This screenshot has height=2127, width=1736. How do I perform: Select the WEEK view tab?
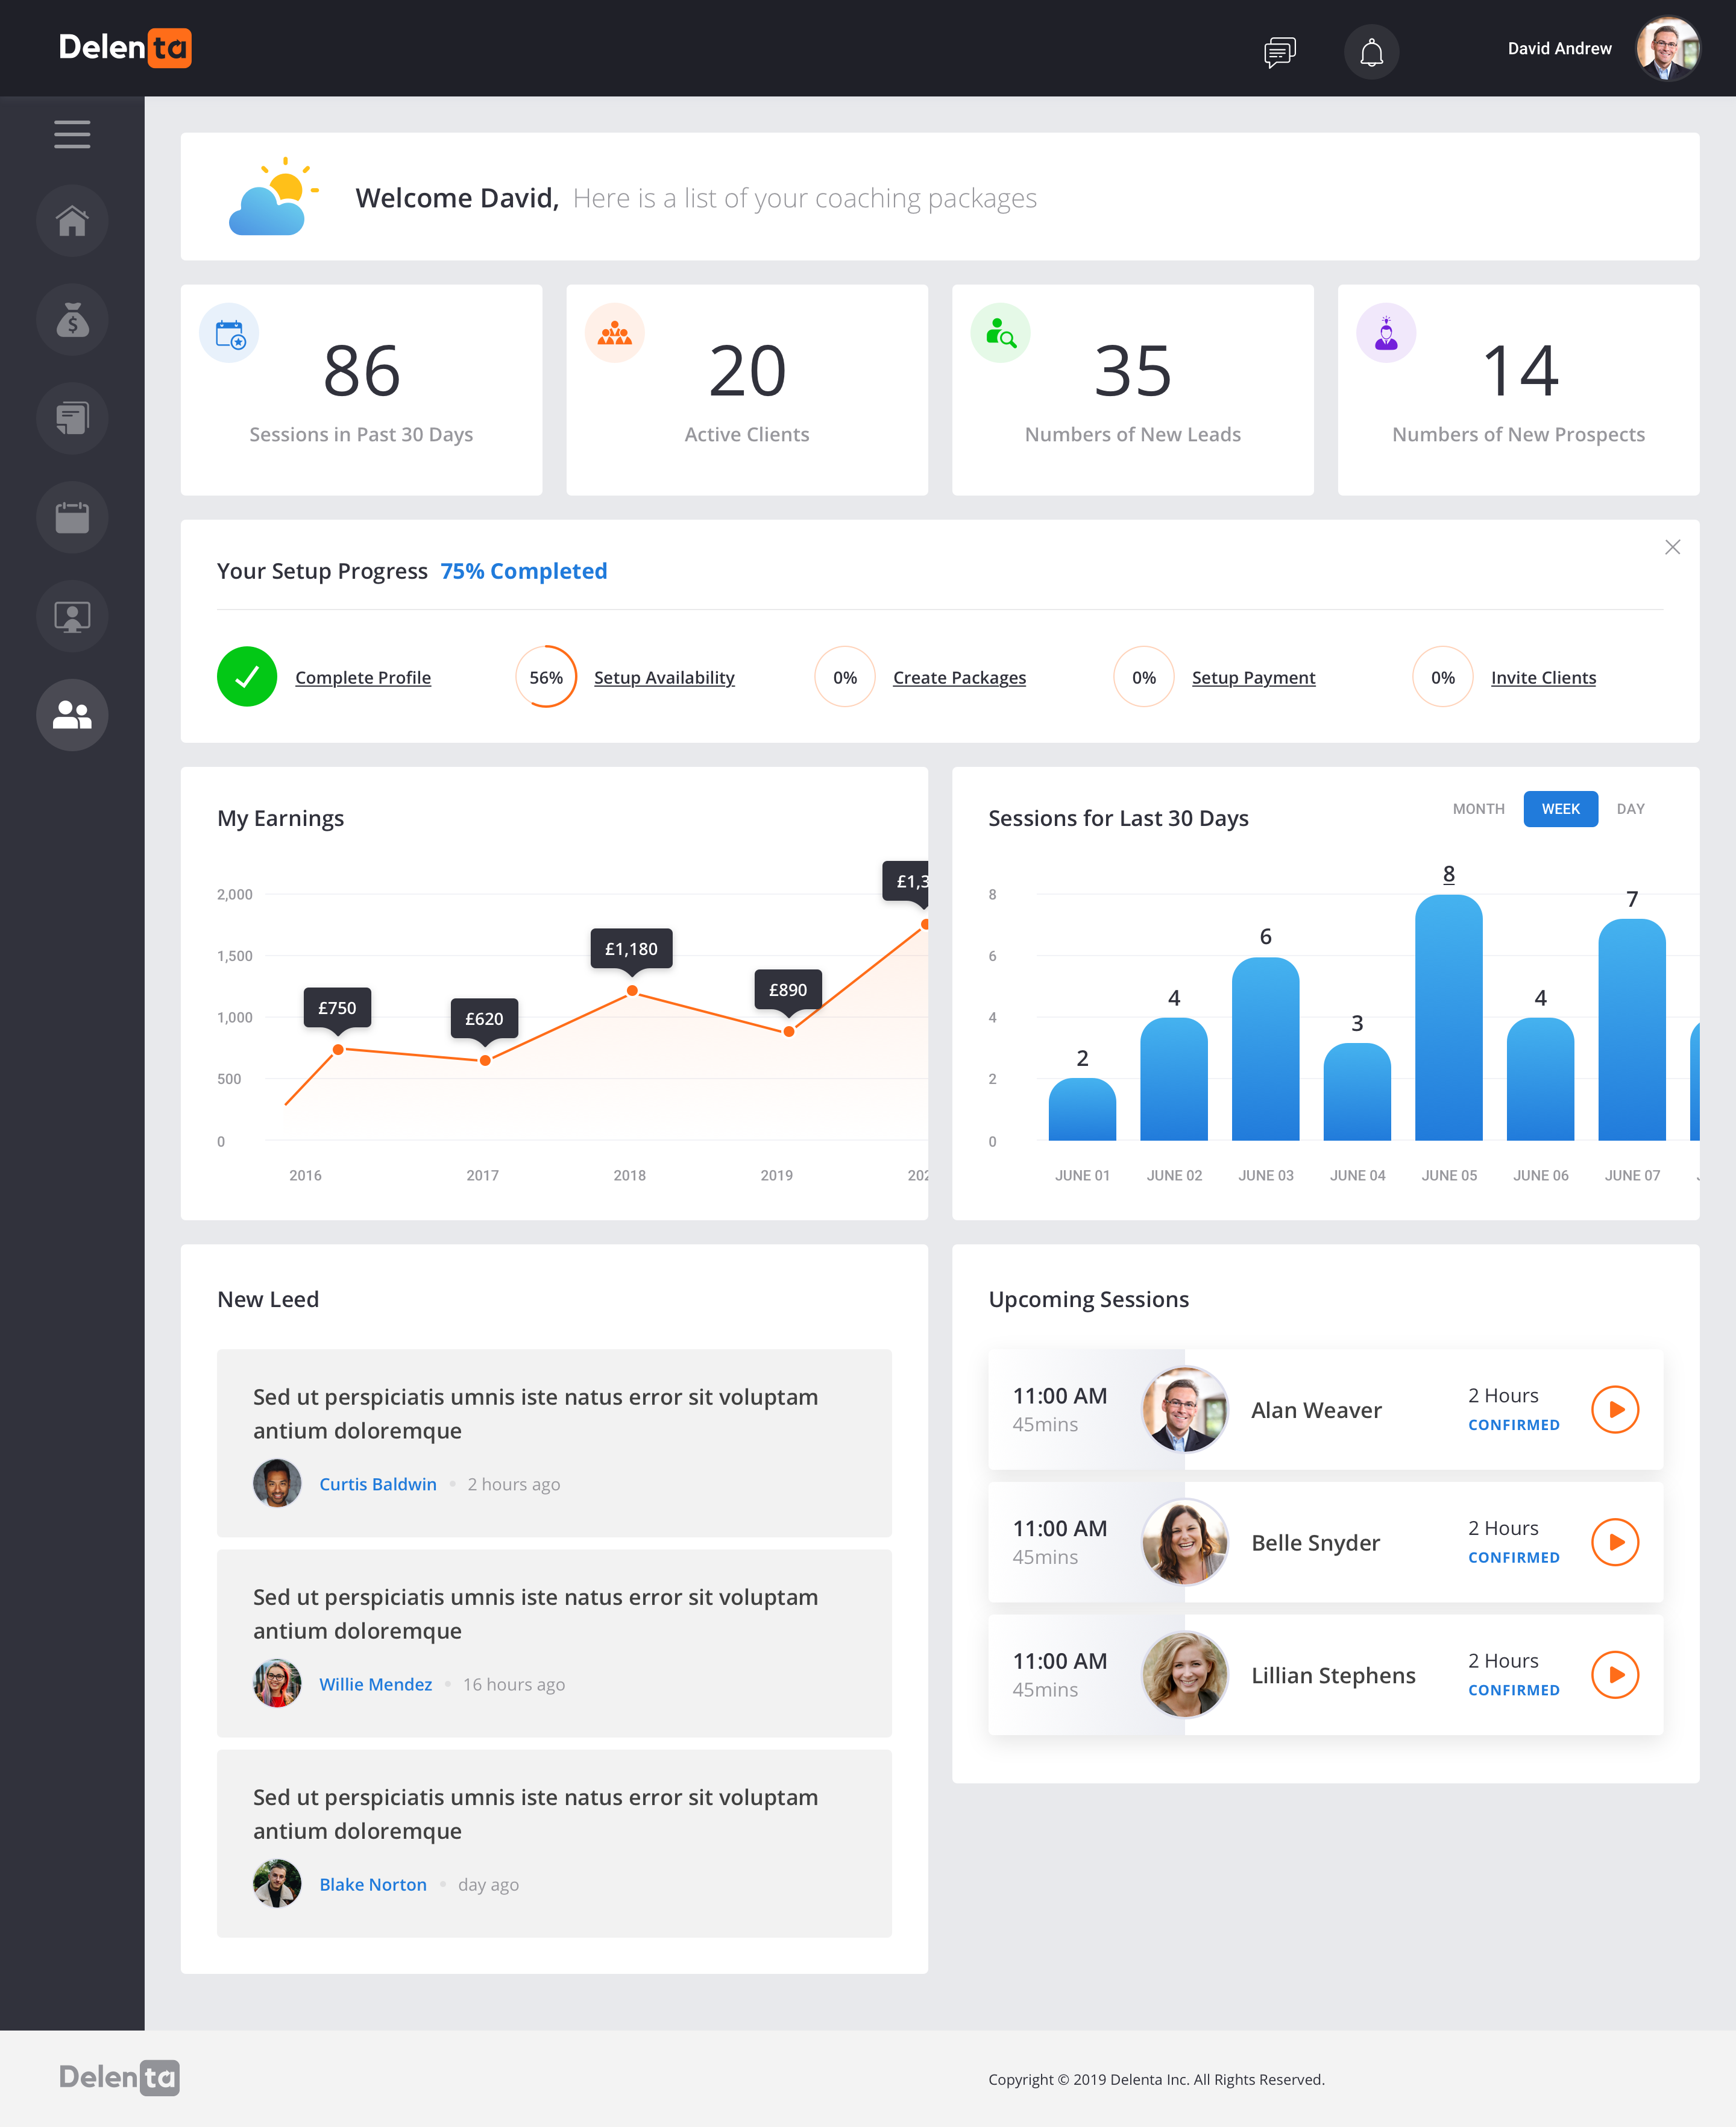coord(1560,809)
